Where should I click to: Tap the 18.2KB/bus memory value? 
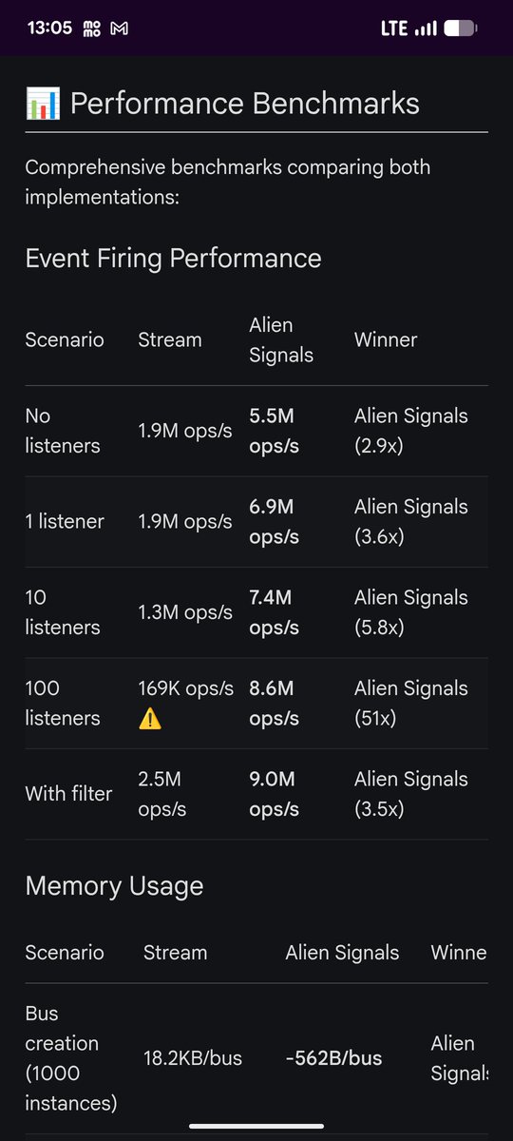[193, 1058]
